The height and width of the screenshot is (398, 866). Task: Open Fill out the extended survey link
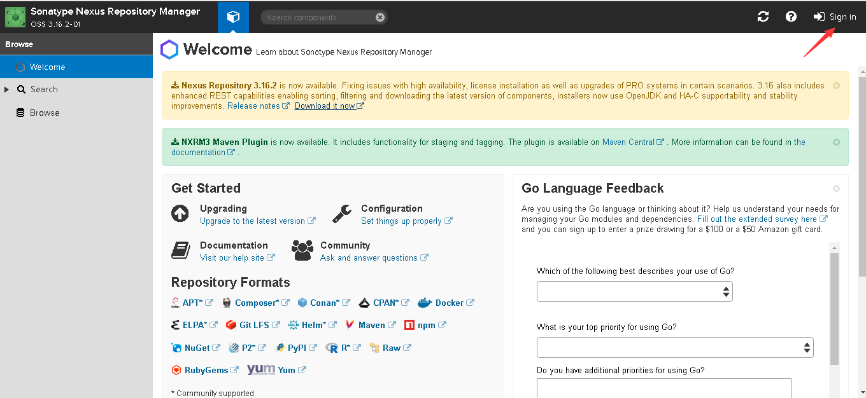pyautogui.click(x=762, y=219)
